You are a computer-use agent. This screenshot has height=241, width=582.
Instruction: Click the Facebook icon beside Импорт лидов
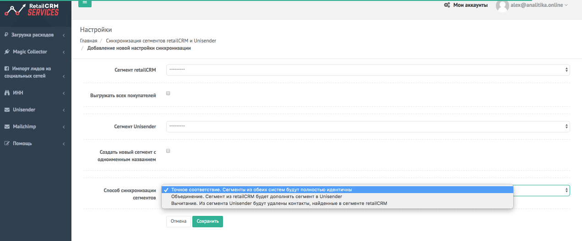[x=7, y=68]
